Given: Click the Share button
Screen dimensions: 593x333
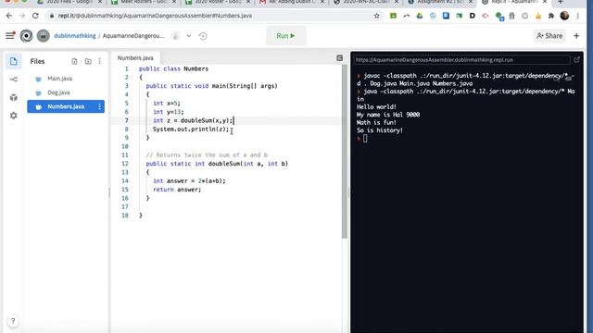Looking at the screenshot, I should coord(549,36).
